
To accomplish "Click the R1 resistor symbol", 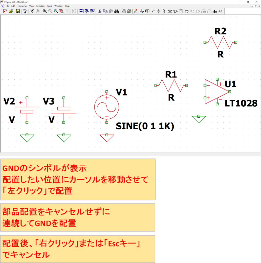I will (171, 86).
